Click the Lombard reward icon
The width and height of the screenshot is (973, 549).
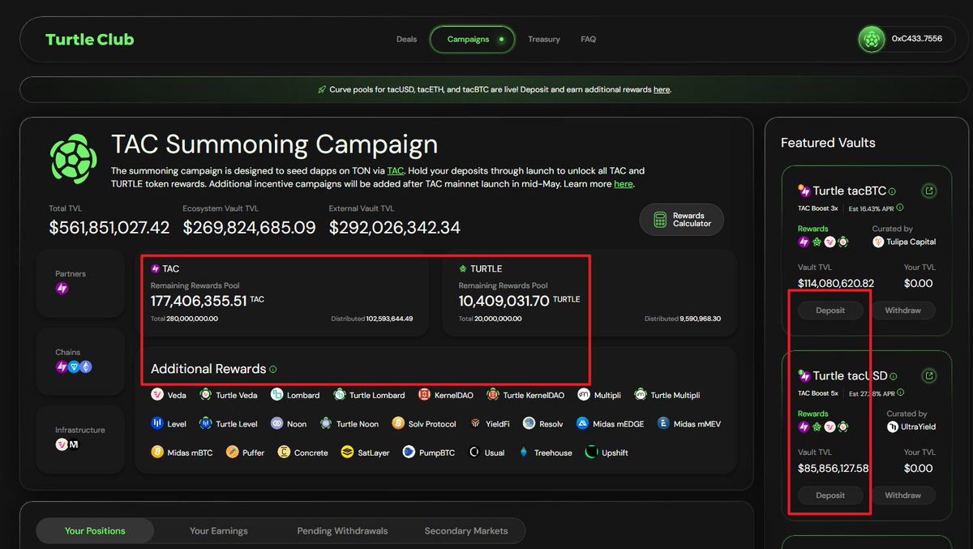tap(278, 395)
